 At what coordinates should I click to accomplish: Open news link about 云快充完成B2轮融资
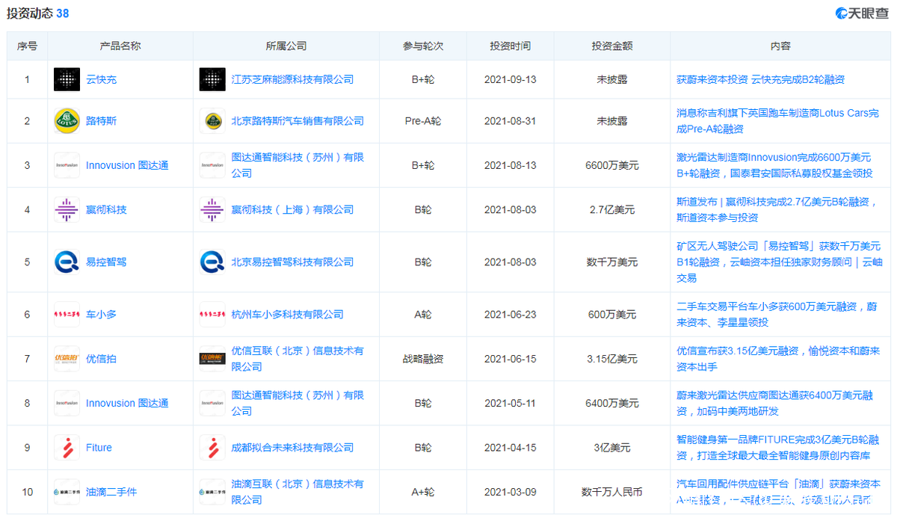(x=760, y=79)
